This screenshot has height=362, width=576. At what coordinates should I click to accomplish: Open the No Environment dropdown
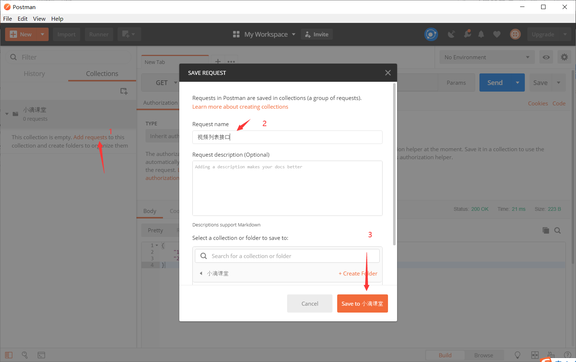click(487, 57)
